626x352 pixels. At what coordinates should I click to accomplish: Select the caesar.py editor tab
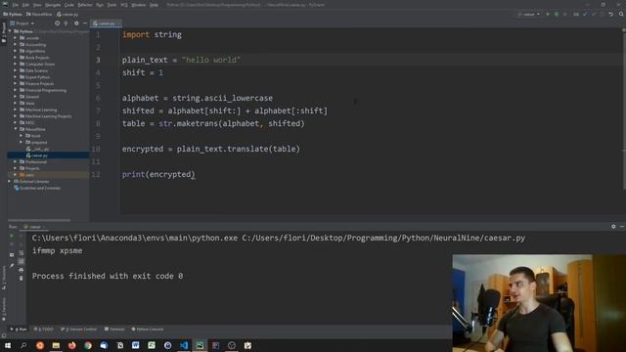pos(107,23)
